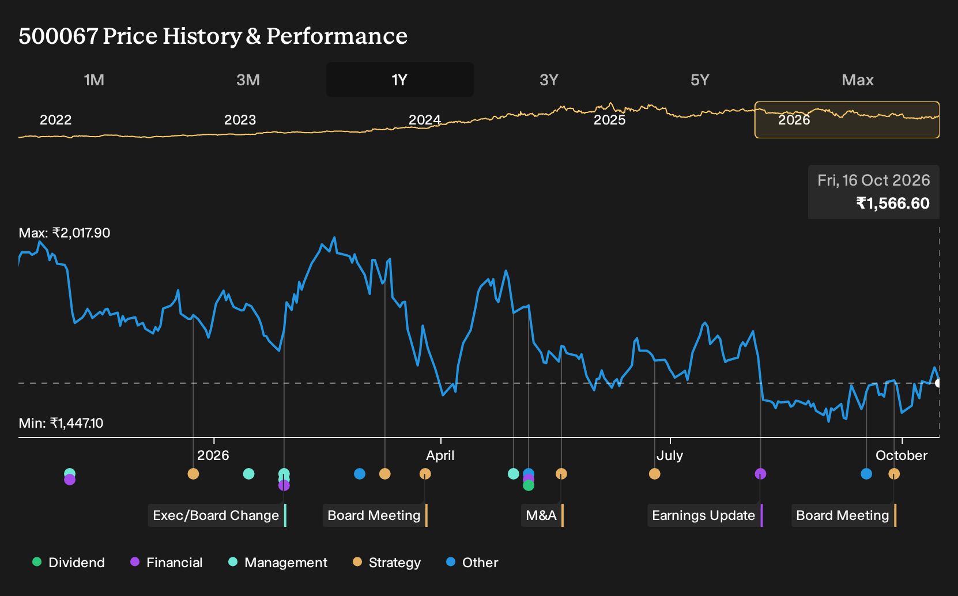Click the 2022 year label in overview chart
This screenshot has height=596, width=958.
[55, 120]
